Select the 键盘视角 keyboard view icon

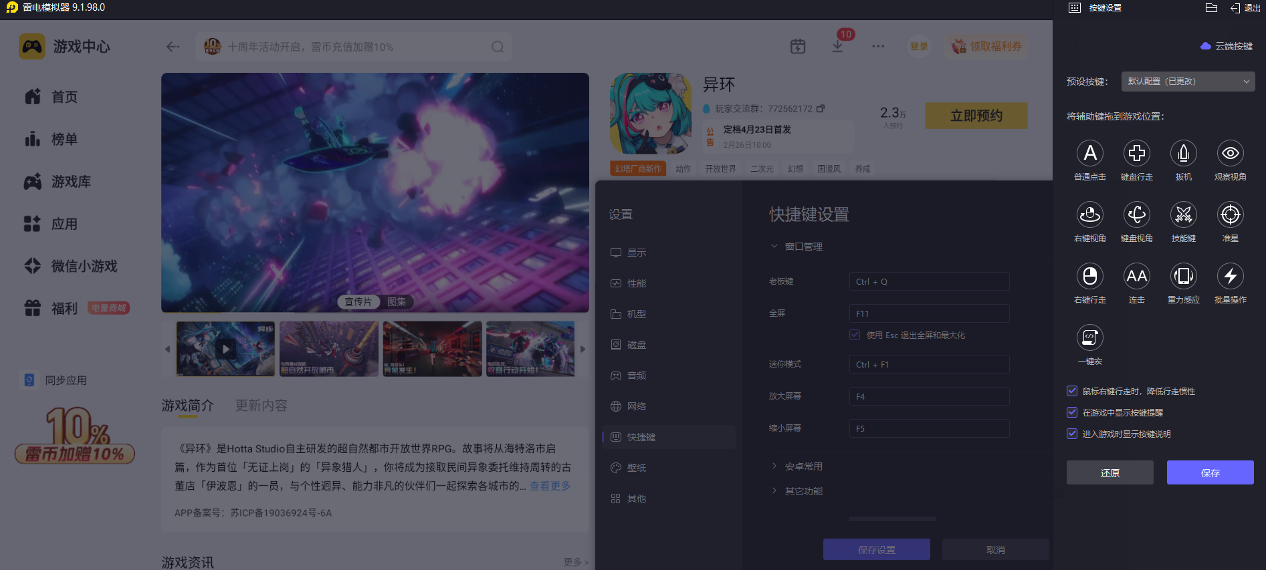(x=1136, y=215)
